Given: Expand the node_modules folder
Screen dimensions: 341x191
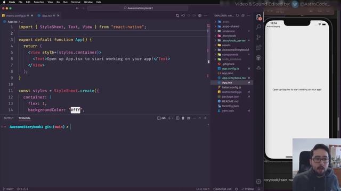Looking at the screenshot, I should point(232,59).
